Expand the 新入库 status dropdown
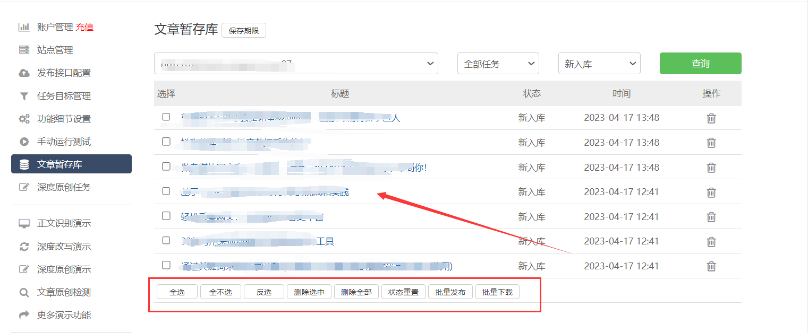The height and width of the screenshot is (333, 808). click(599, 64)
